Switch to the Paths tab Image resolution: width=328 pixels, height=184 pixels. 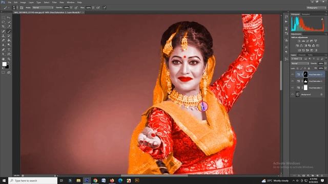[310, 55]
